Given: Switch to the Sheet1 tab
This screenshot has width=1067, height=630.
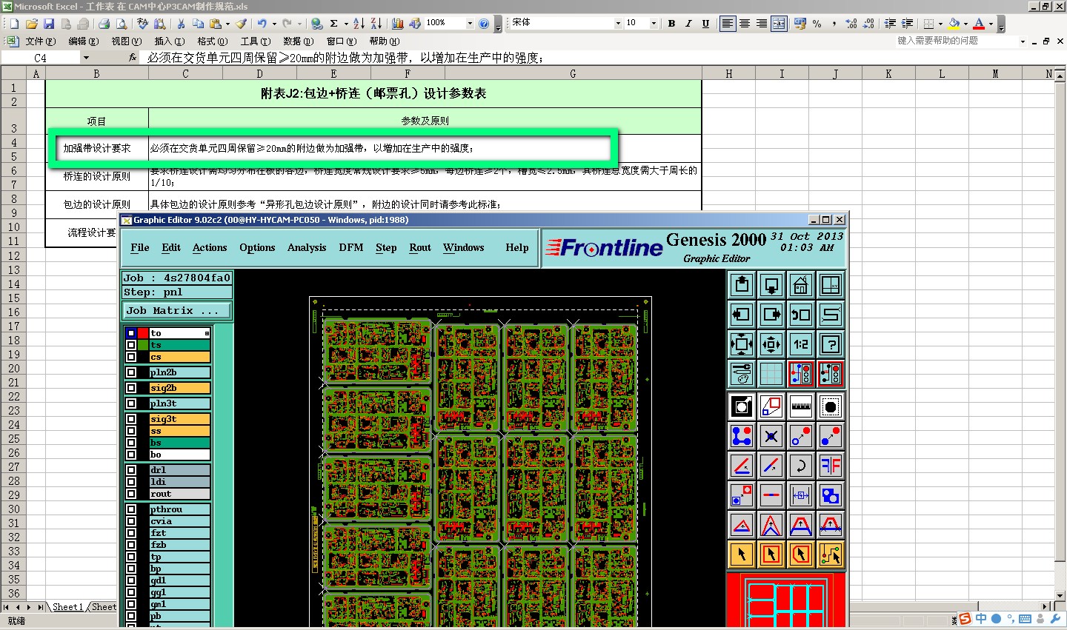Looking at the screenshot, I should pos(67,607).
